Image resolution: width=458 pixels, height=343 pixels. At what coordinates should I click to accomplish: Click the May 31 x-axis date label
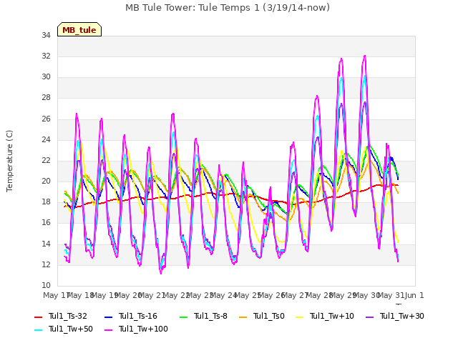pyautogui.click(x=391, y=295)
